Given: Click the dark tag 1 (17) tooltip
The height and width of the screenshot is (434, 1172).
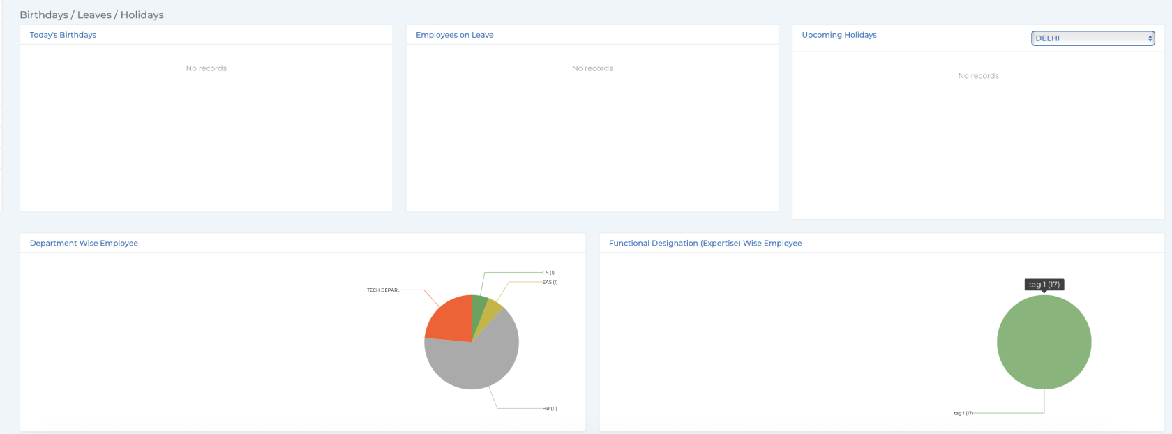Looking at the screenshot, I should [x=1044, y=285].
